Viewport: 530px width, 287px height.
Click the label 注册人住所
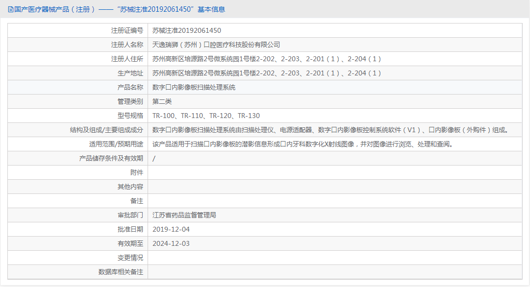click(127, 59)
